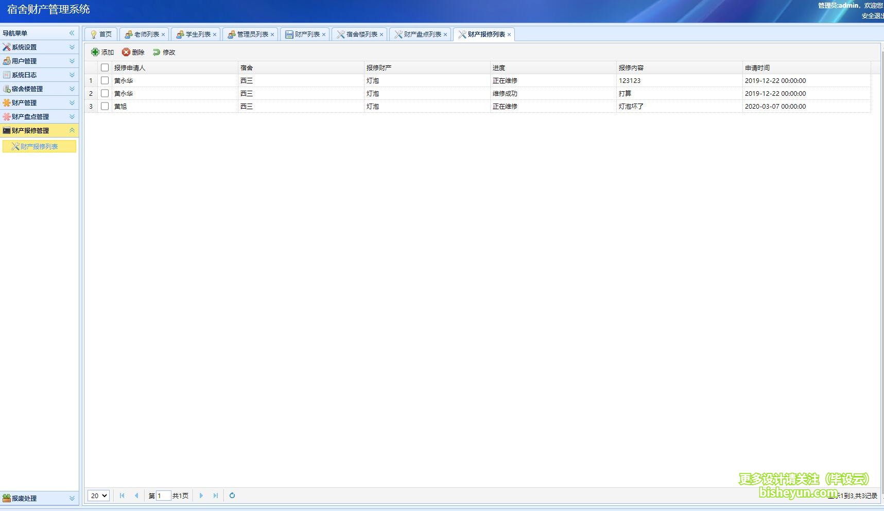This screenshot has width=884, height=511.
Task: Click the 安全退出 logout link
Action: 873,16
